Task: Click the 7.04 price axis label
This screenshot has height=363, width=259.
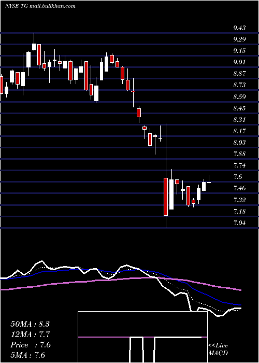Action: click(239, 223)
